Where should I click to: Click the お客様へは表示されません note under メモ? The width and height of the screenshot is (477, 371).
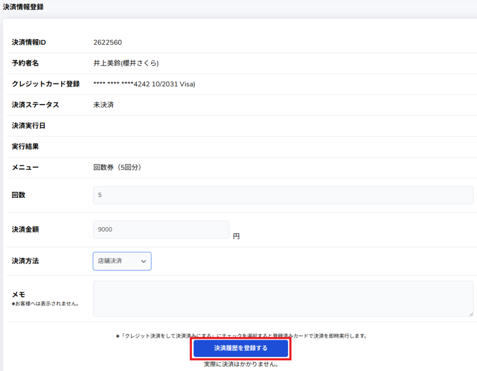45,304
